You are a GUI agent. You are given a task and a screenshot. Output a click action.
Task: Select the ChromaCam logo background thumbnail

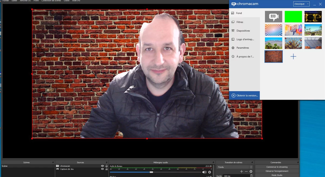[274, 17]
